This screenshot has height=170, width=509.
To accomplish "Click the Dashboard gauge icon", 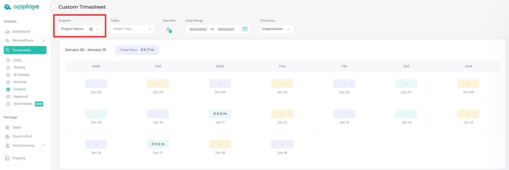I will 8,32.
